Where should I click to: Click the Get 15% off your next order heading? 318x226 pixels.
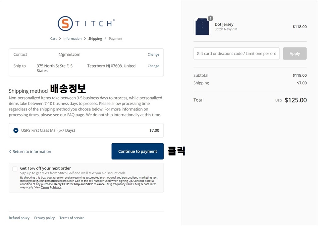[x=45, y=168]
